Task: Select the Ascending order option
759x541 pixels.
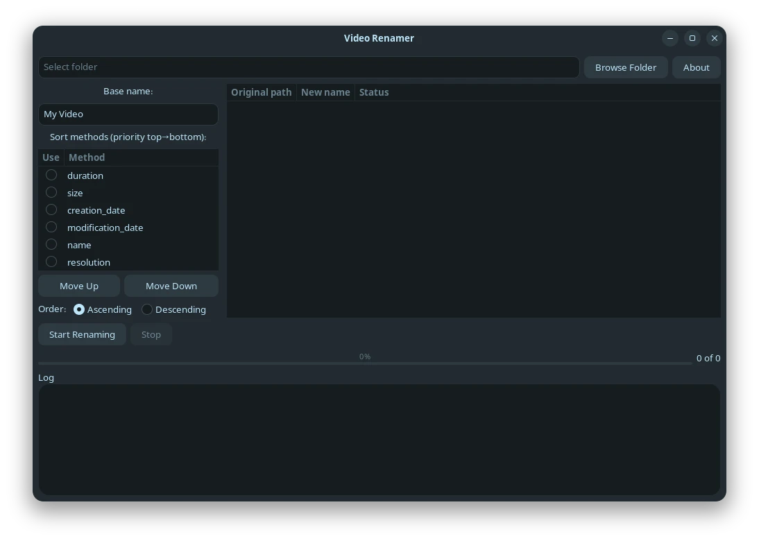Action: click(78, 309)
